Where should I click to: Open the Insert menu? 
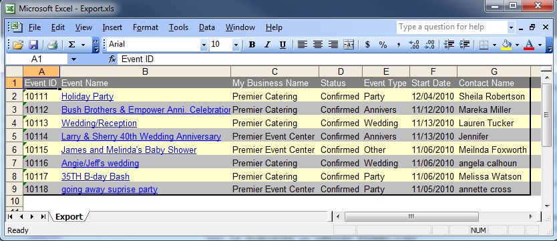click(x=112, y=27)
